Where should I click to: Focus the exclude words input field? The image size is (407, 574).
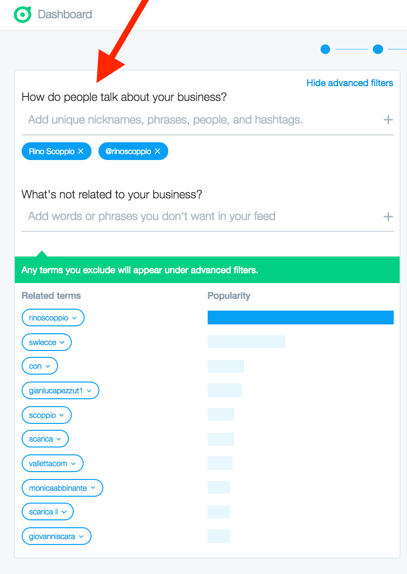(197, 217)
